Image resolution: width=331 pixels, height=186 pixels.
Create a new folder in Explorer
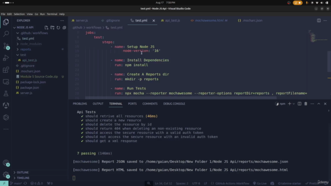point(52,27)
